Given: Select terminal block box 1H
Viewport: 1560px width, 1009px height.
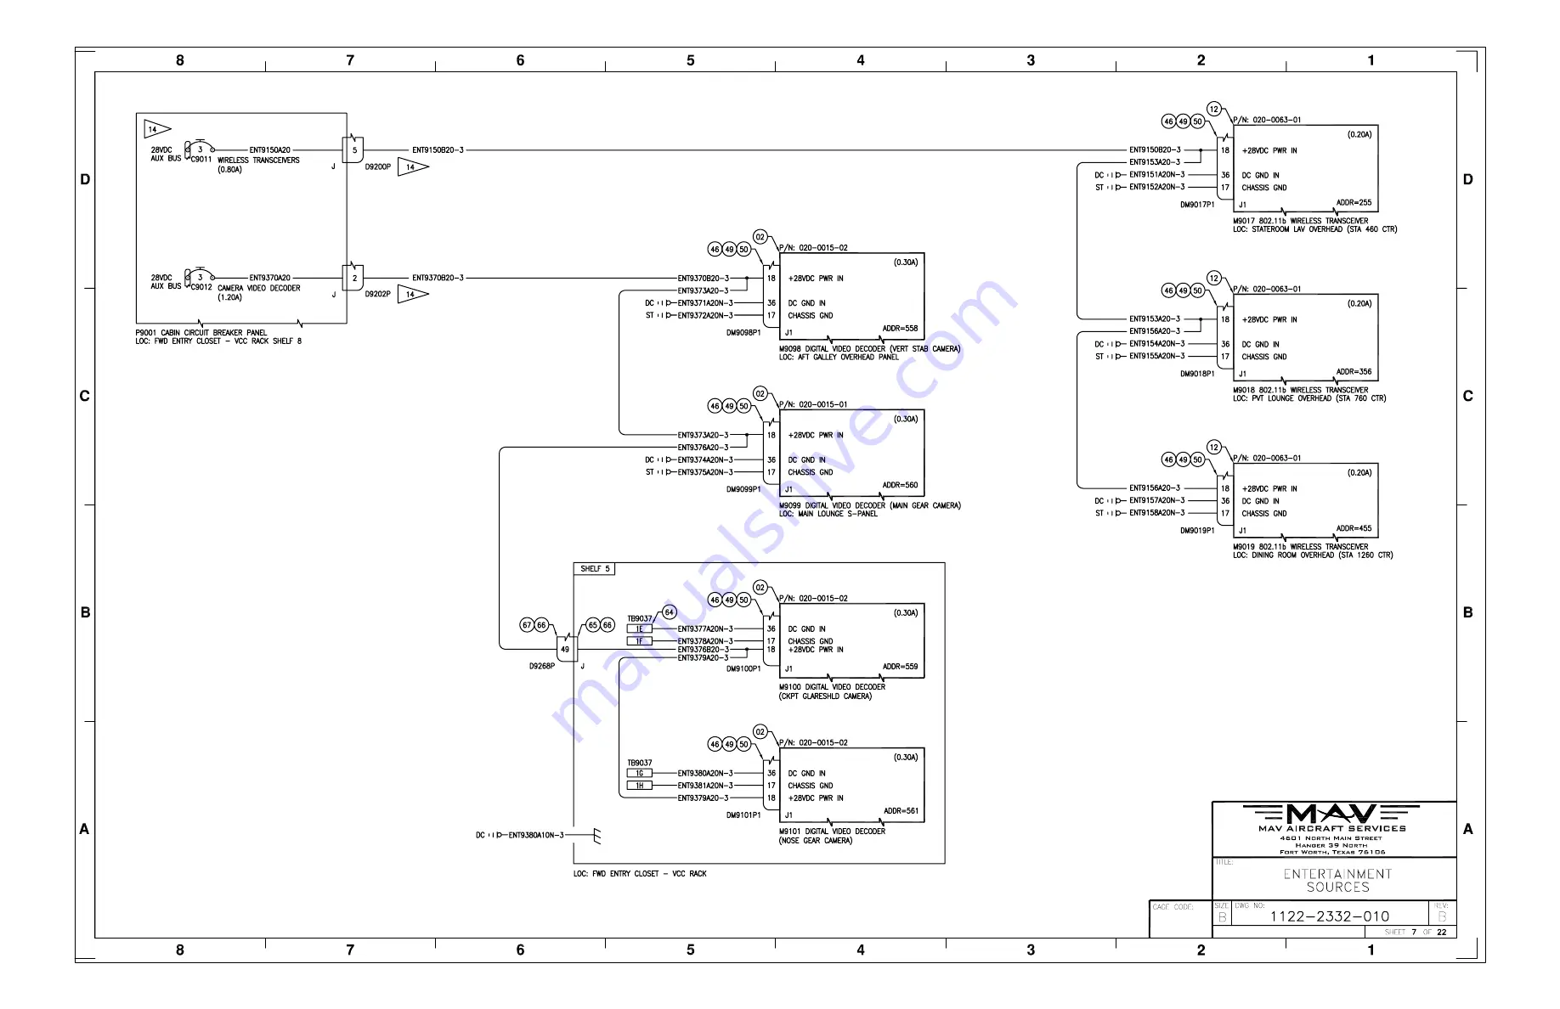Looking at the screenshot, I should [640, 786].
